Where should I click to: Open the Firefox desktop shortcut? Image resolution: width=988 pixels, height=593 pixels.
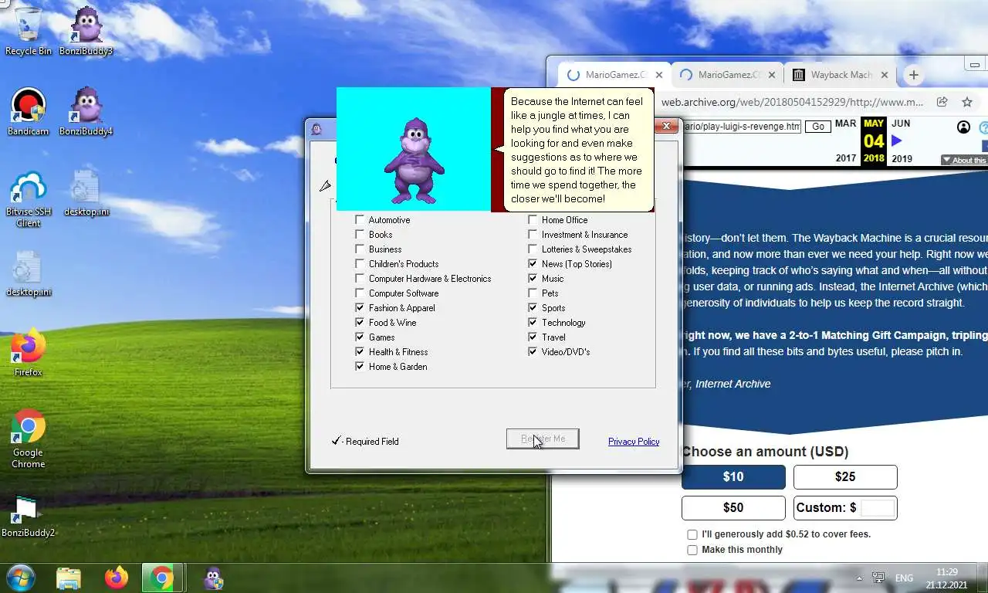[x=29, y=354]
